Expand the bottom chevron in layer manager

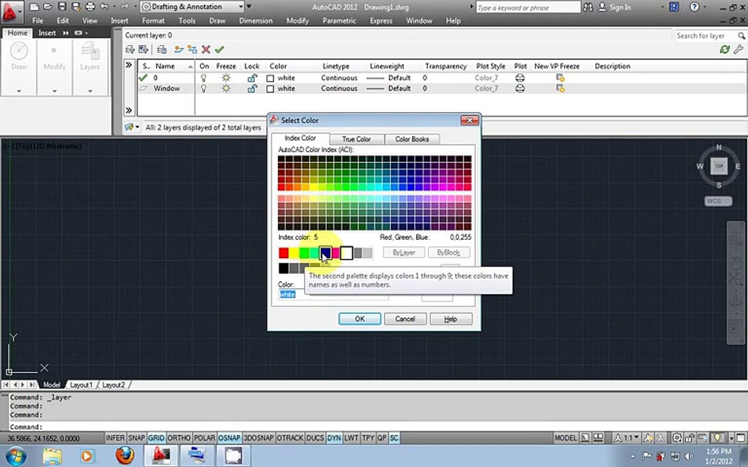(129, 110)
